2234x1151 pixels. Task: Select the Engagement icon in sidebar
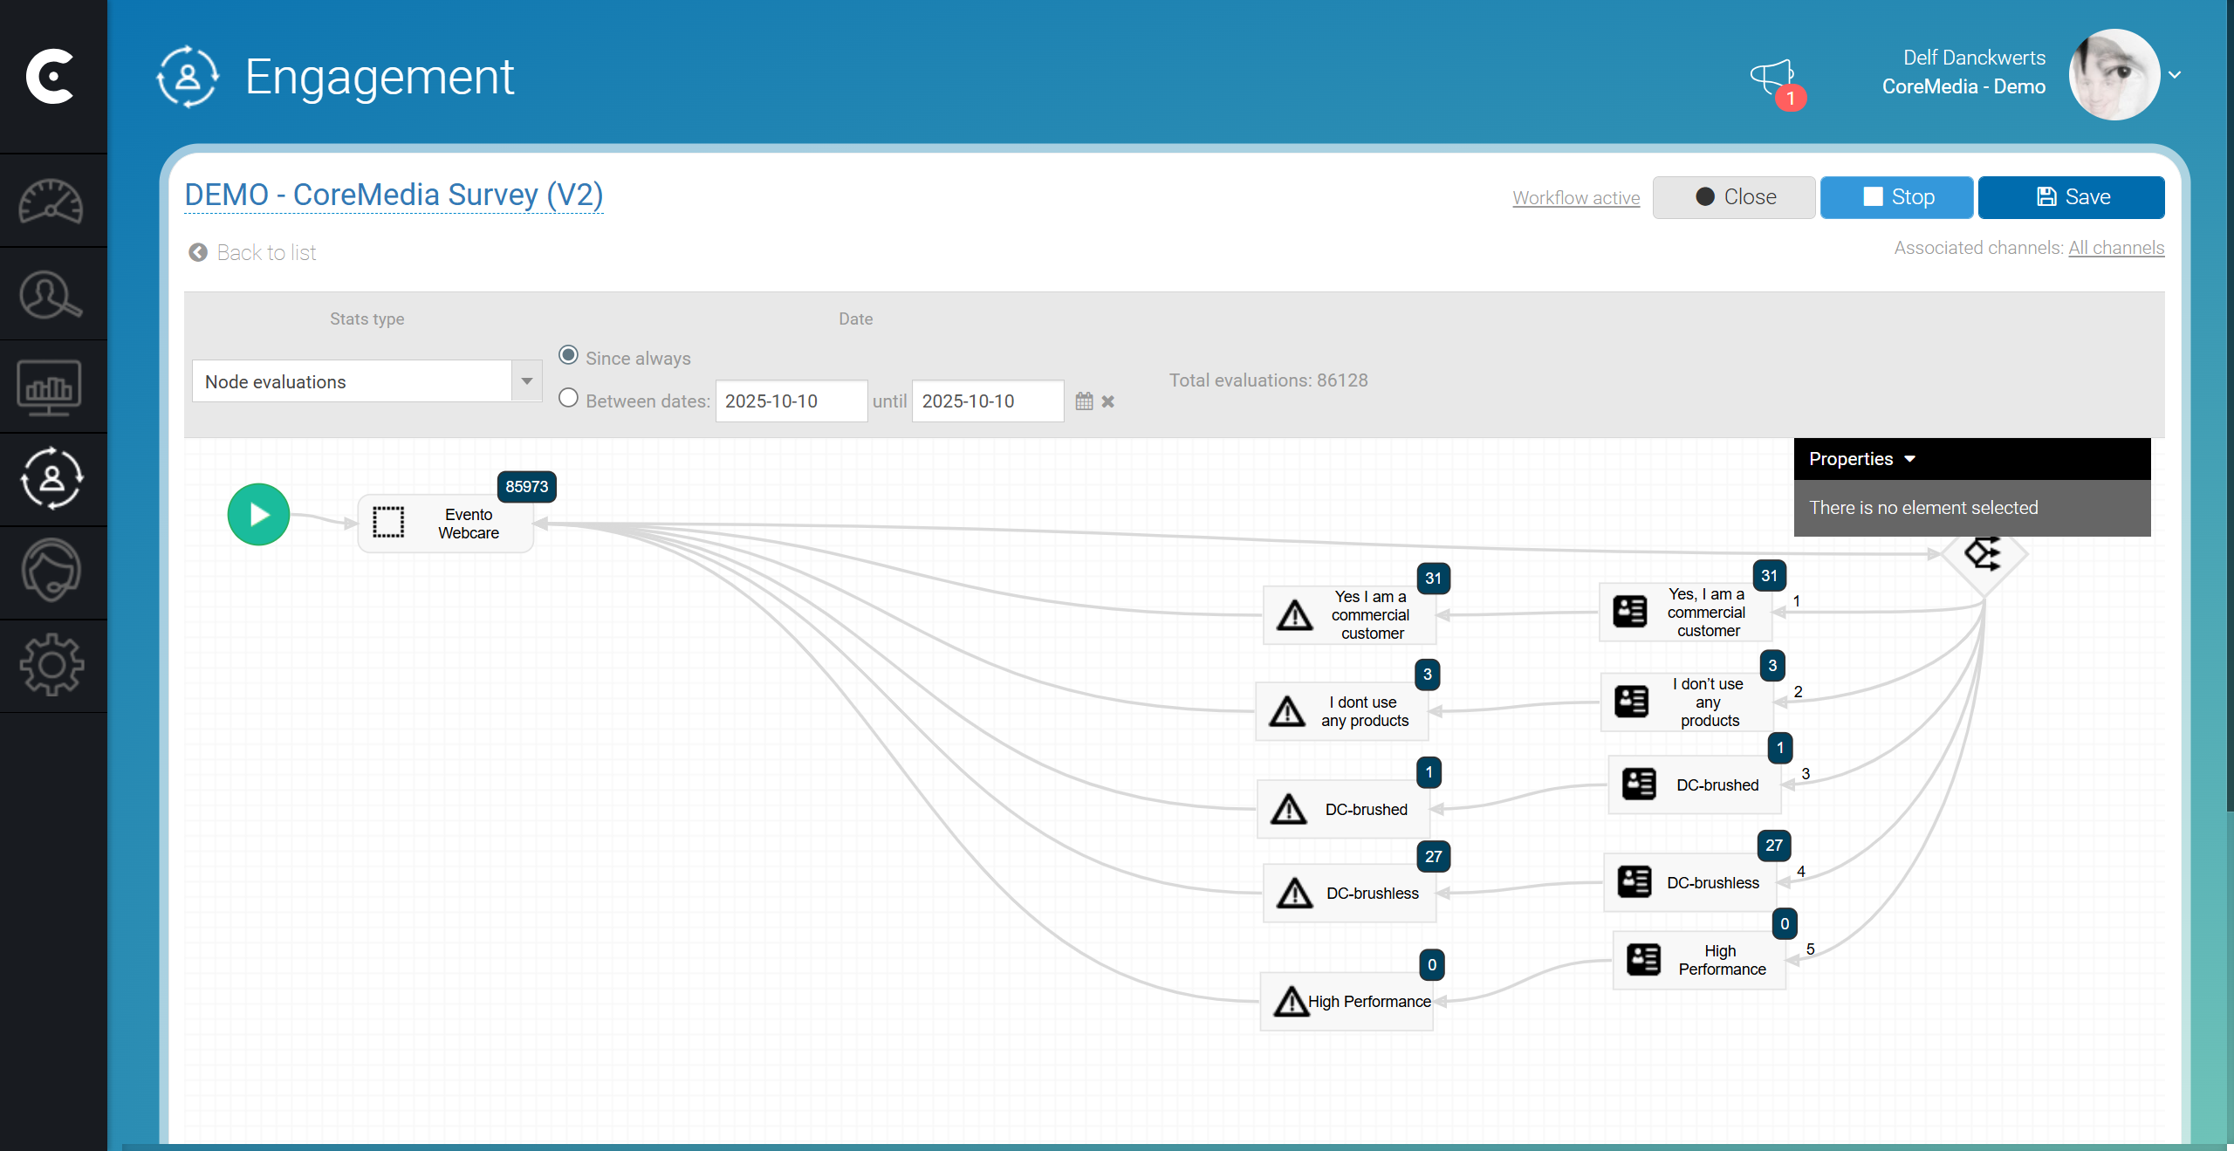52,479
